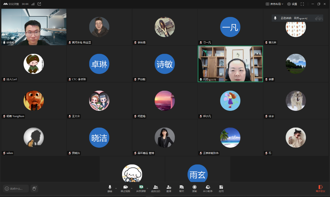Click the network signal strength icon
This screenshot has width=330, height=197.
33,4
